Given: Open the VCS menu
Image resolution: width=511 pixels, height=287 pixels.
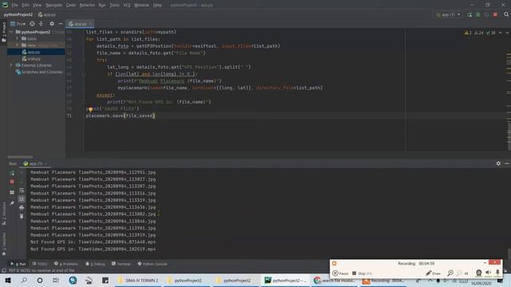Looking at the screenshot, I should [x=127, y=6].
